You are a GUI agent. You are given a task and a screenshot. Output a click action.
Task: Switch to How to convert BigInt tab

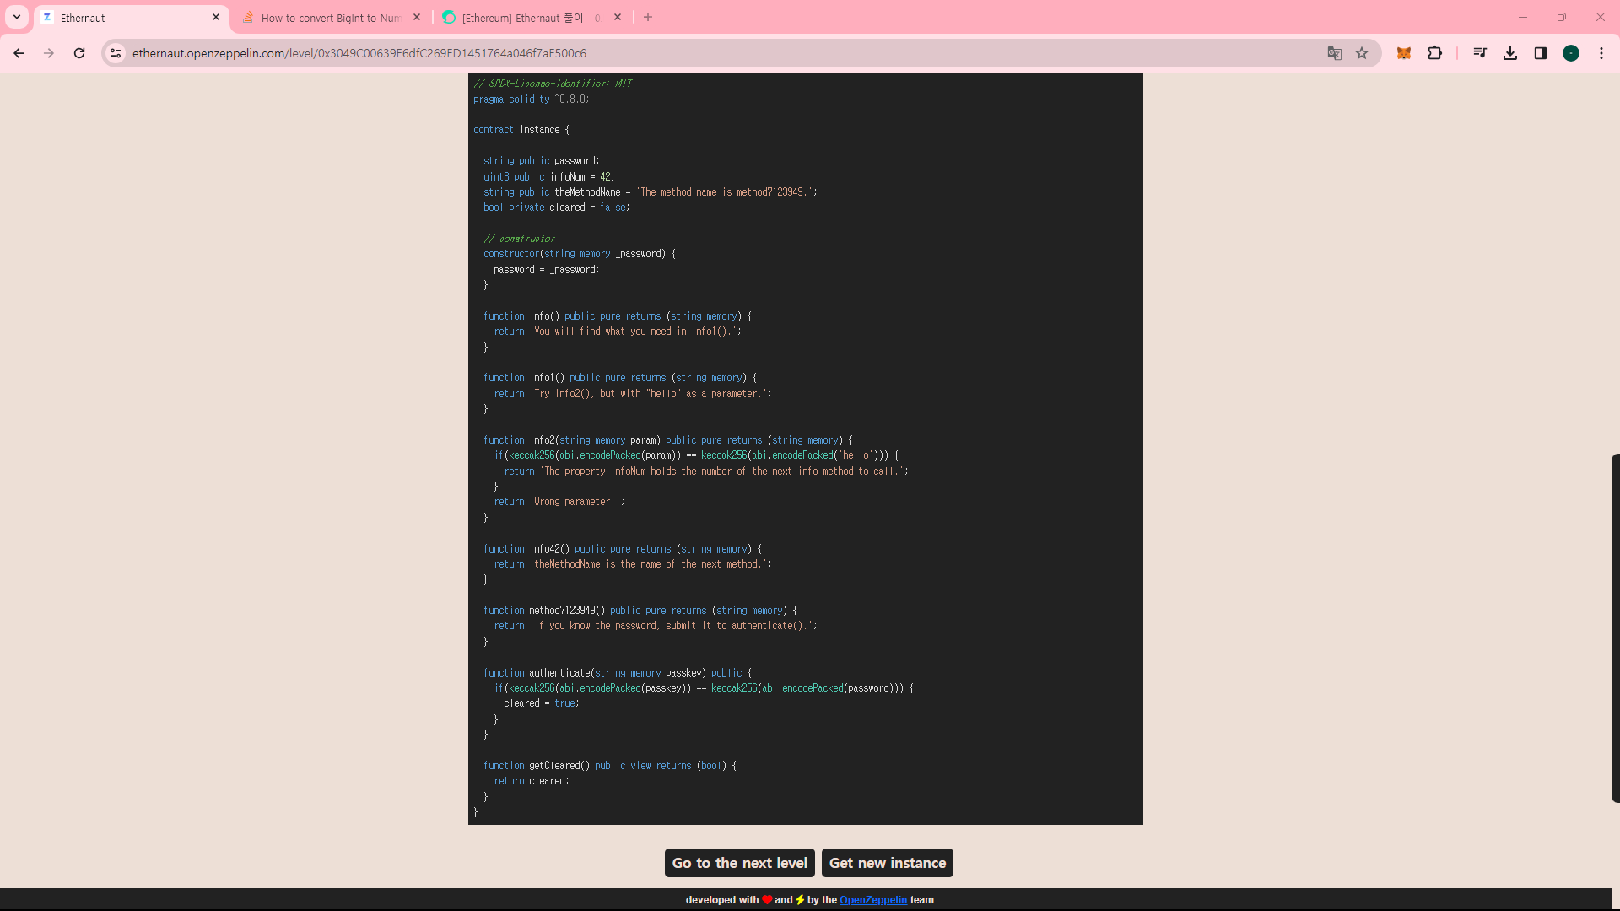331,18
